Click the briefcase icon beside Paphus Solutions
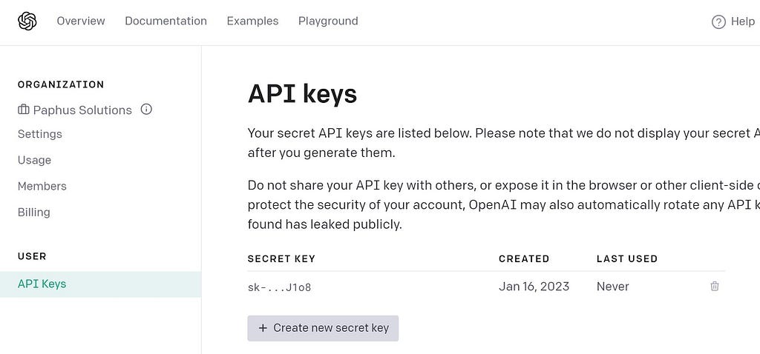 coord(24,110)
